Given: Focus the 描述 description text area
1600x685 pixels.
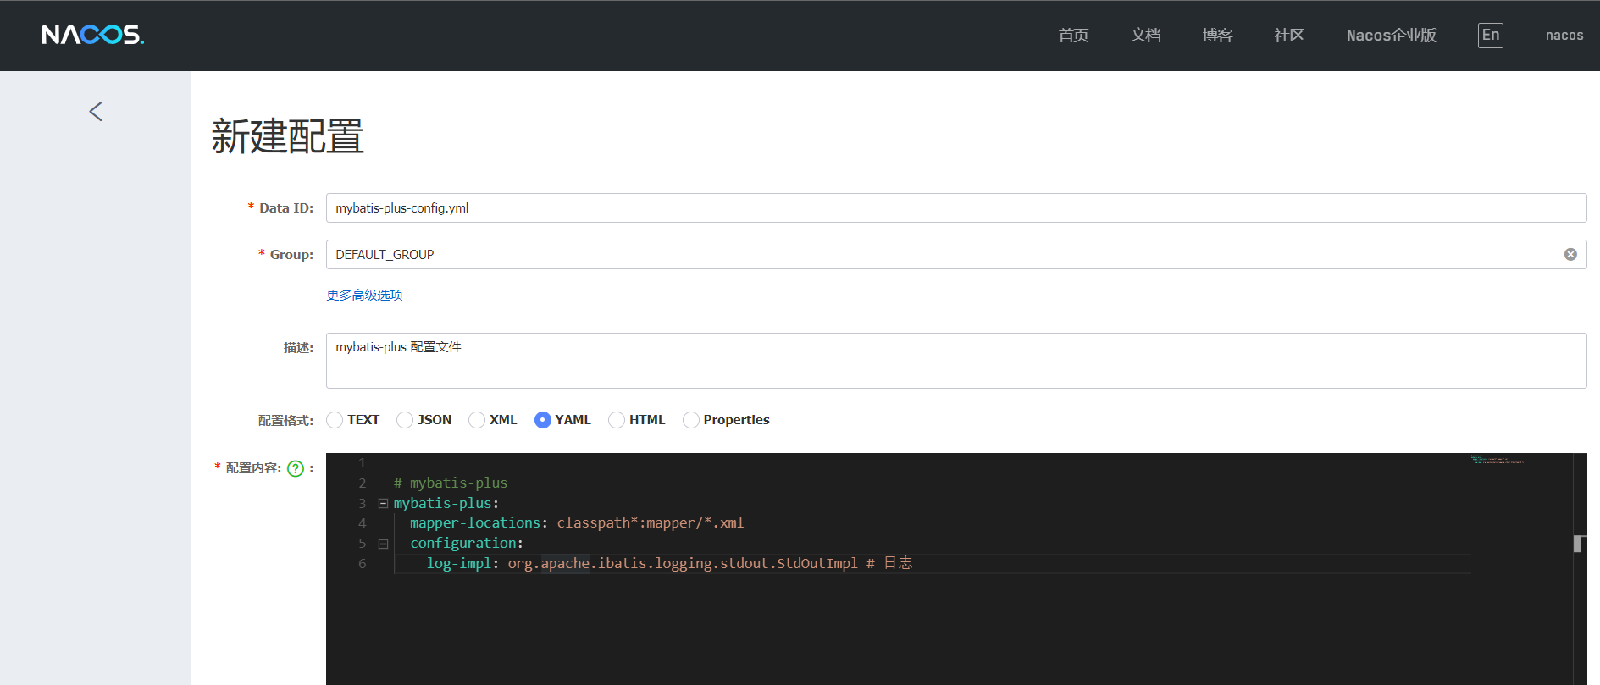Looking at the screenshot, I should point(956,361).
